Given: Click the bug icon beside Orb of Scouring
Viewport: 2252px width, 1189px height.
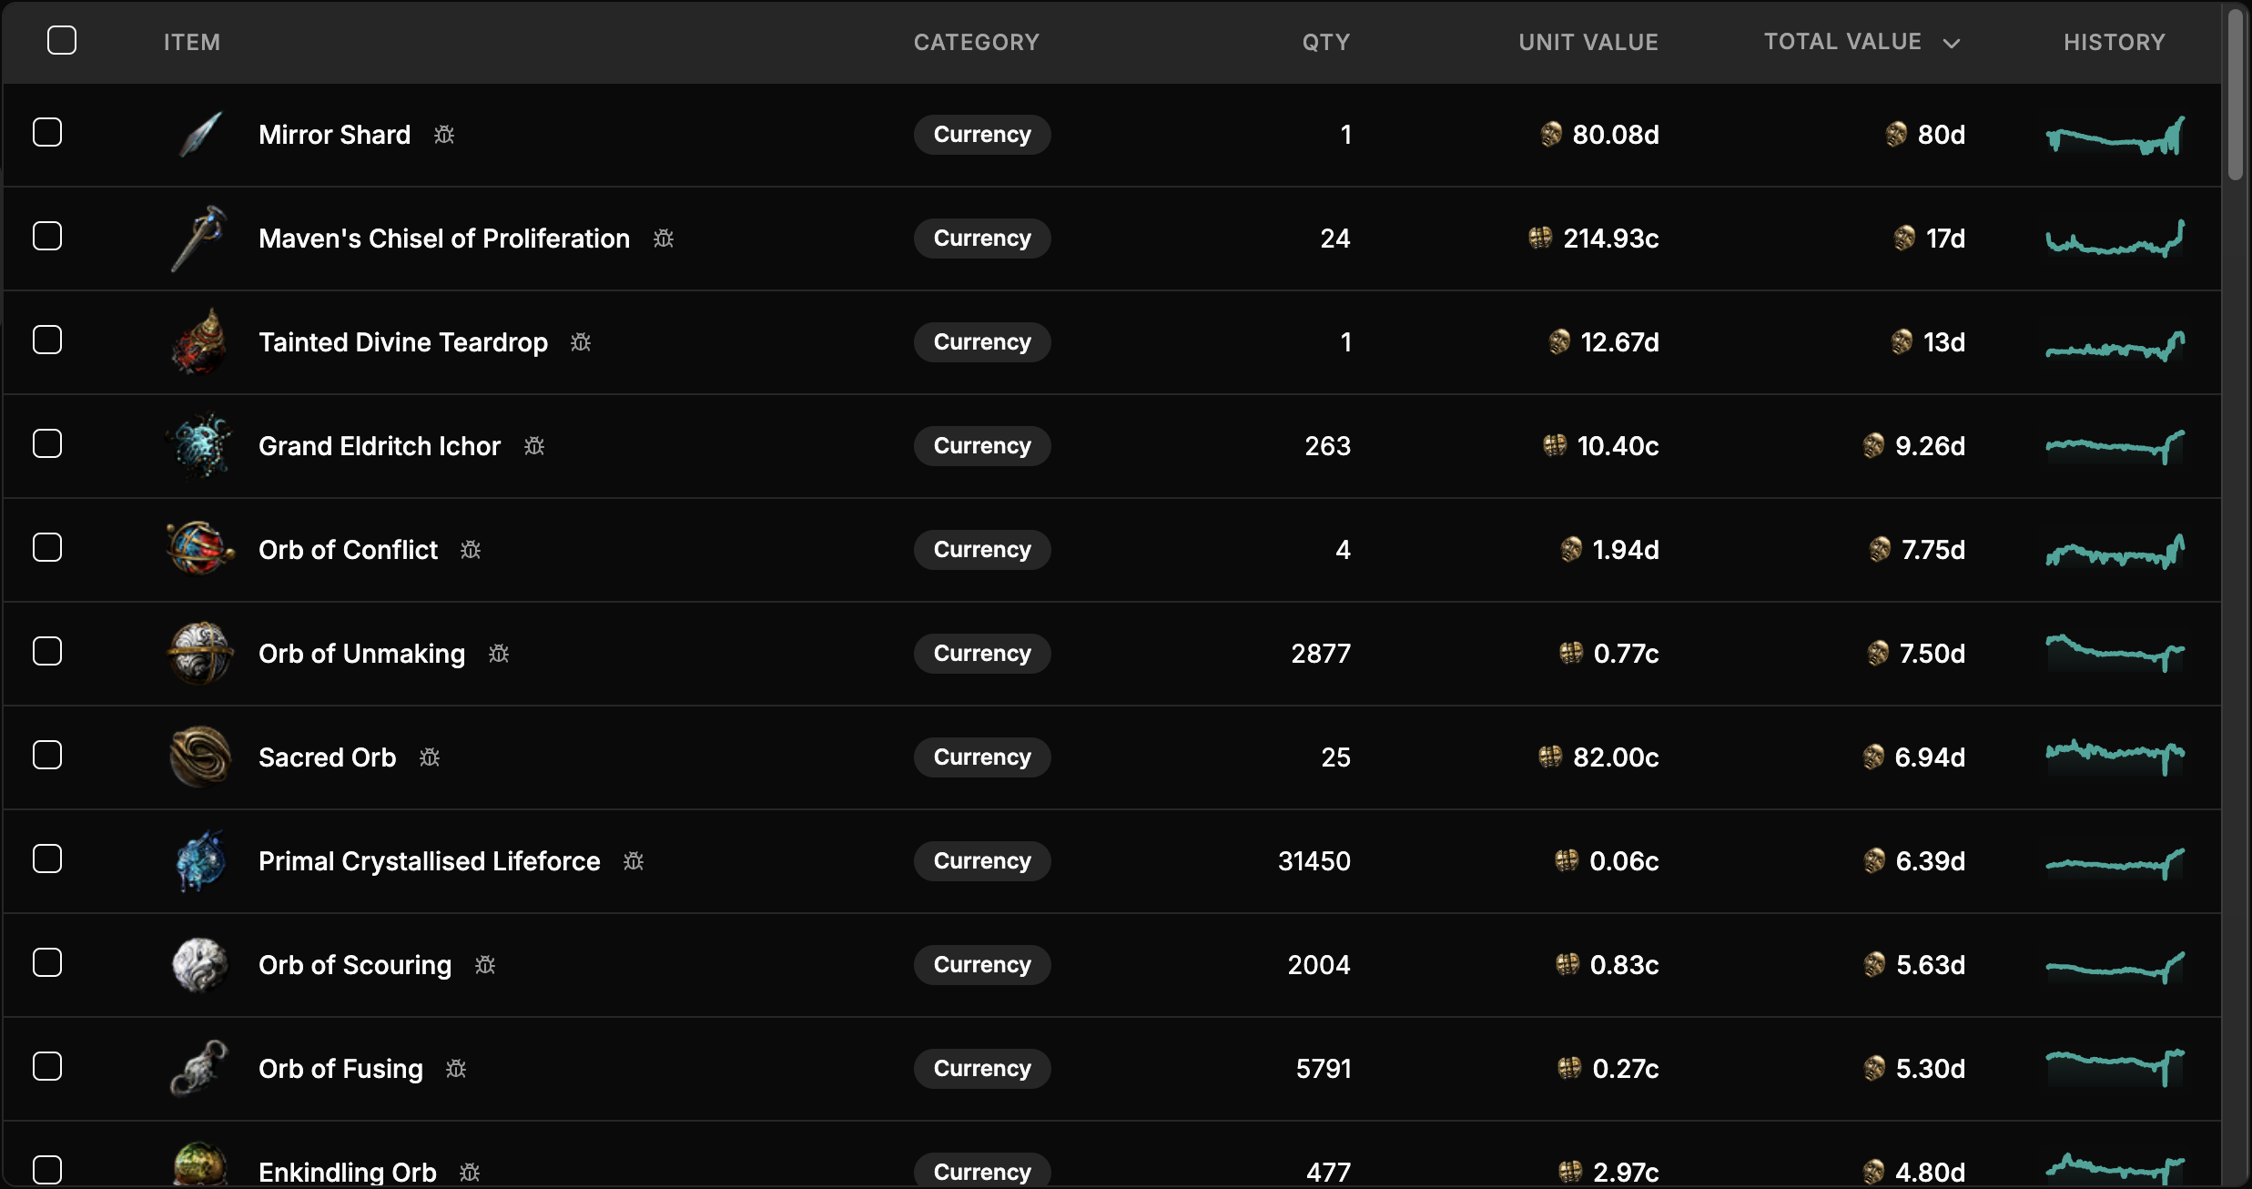Looking at the screenshot, I should 485,965.
